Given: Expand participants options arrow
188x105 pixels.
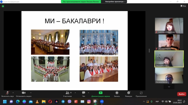Looking at the screenshot, I should pos(75,93).
